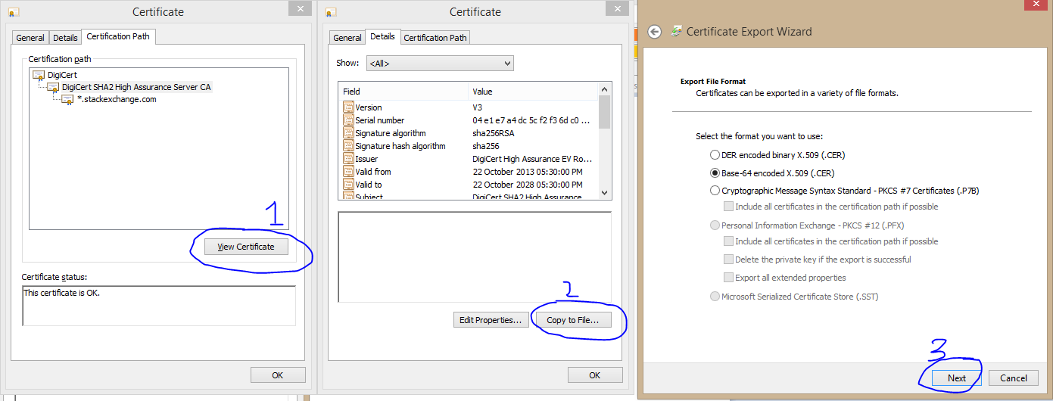Click the serial number value 04 e1 e7 a4

coord(531,120)
